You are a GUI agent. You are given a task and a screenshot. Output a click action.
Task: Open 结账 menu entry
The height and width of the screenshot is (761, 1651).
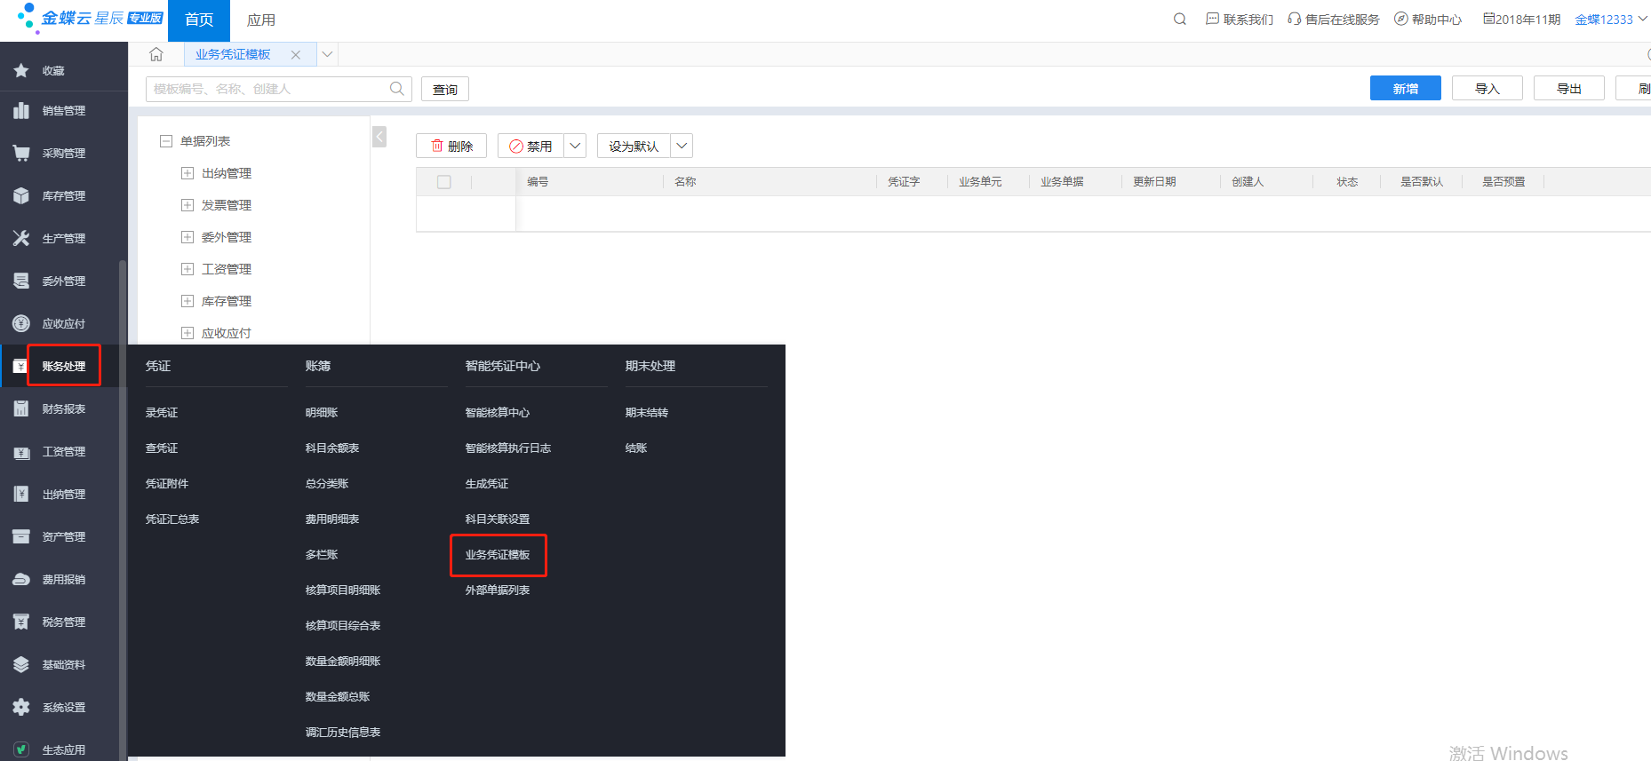click(x=636, y=448)
